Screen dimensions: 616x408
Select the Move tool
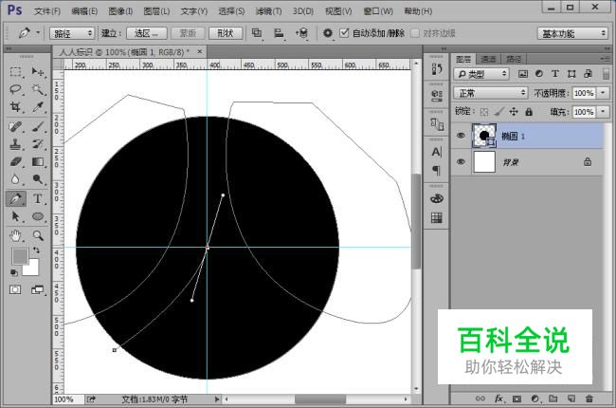tap(38, 71)
